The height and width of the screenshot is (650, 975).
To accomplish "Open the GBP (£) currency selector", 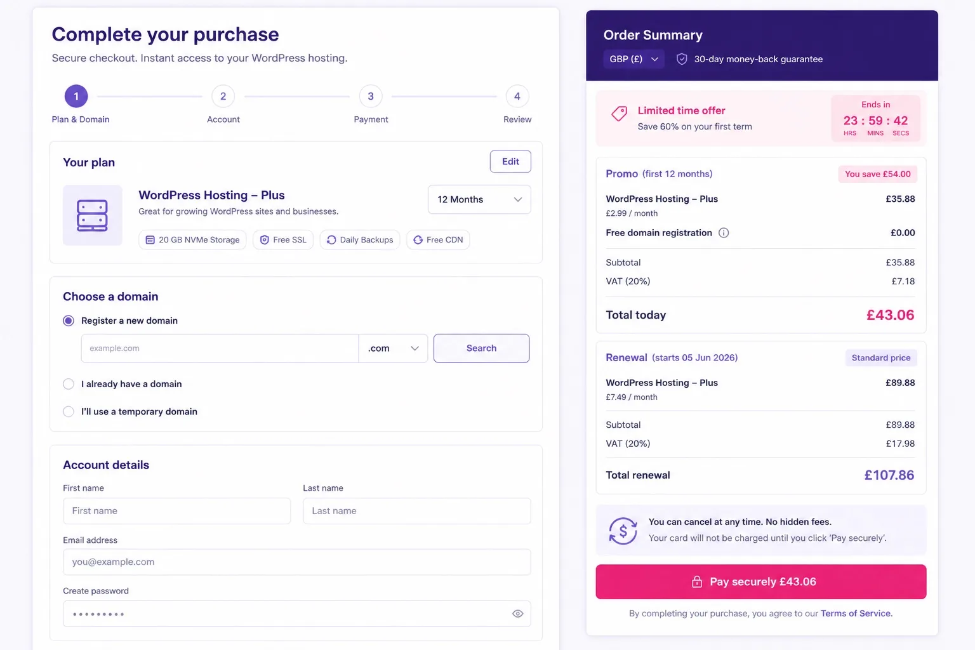I will pos(633,59).
